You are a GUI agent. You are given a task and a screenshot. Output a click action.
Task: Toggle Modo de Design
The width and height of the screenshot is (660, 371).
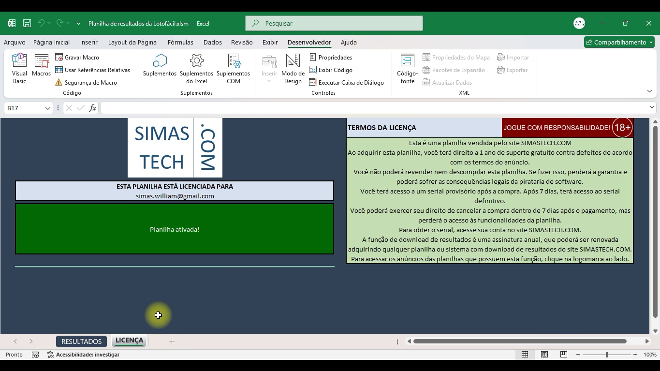[293, 69]
